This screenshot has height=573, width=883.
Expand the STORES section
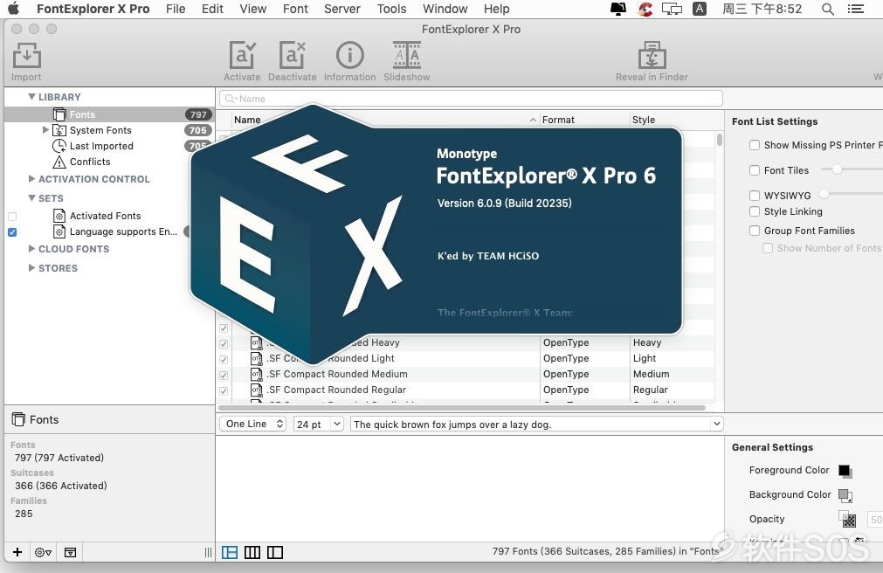pyautogui.click(x=32, y=267)
